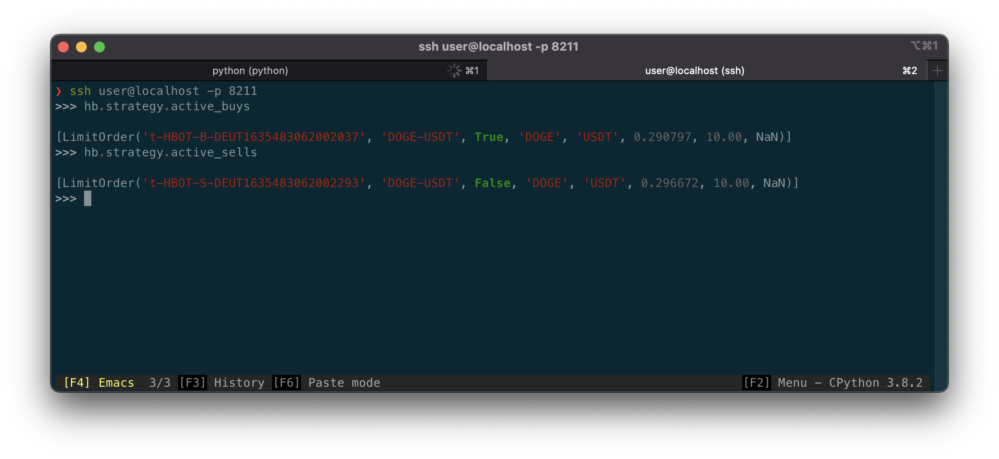Click the sell order ID t-HBOT-S-DEUT1635483062002293
Image resolution: width=999 pixels, height=459 pixels.
pyautogui.click(x=254, y=183)
